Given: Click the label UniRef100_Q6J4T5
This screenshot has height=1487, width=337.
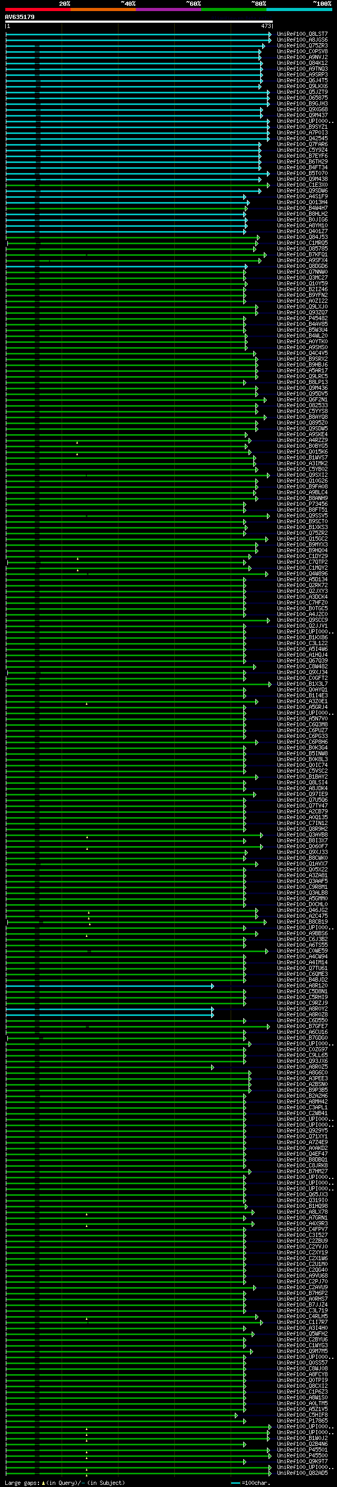Looking at the screenshot, I should (302, 80).
